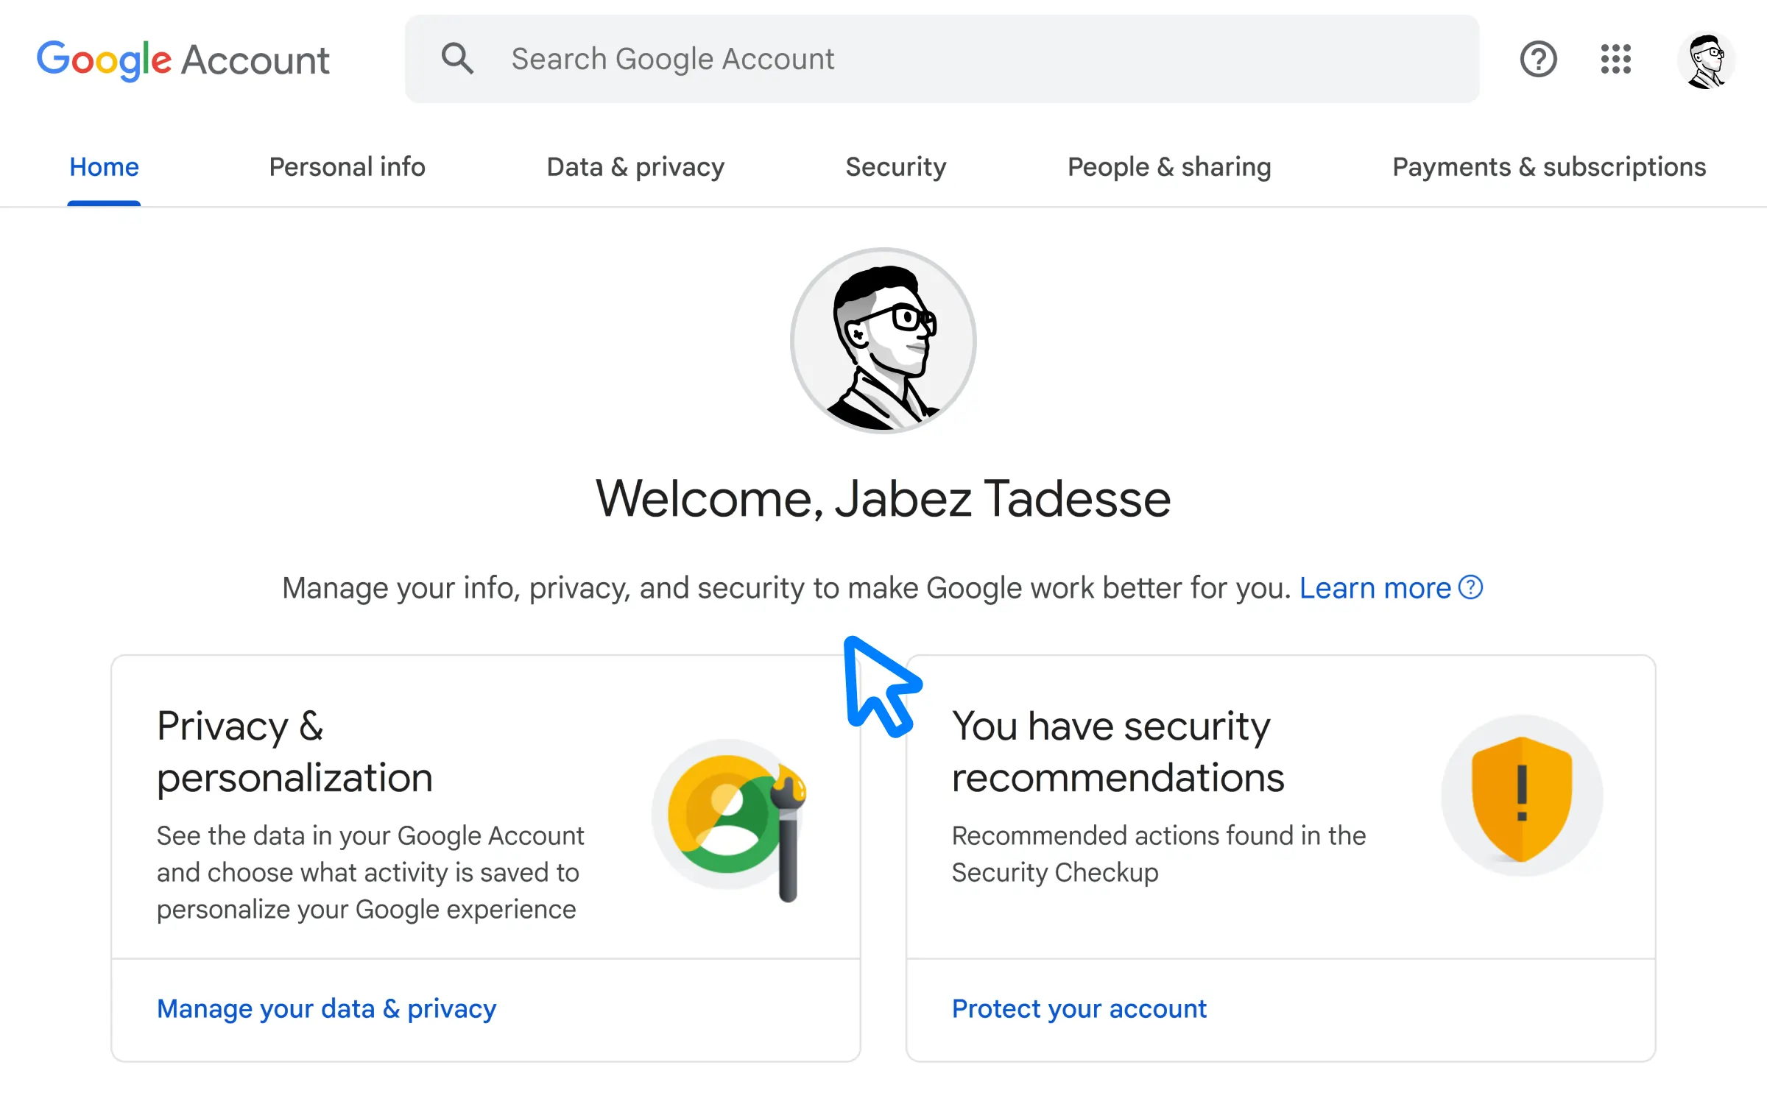Open the Data & privacy tab
This screenshot has width=1767, height=1104.
(635, 167)
